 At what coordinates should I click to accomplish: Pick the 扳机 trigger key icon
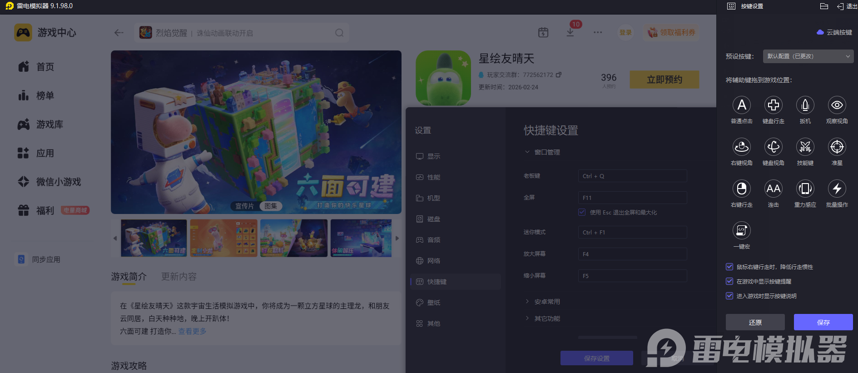tap(805, 105)
